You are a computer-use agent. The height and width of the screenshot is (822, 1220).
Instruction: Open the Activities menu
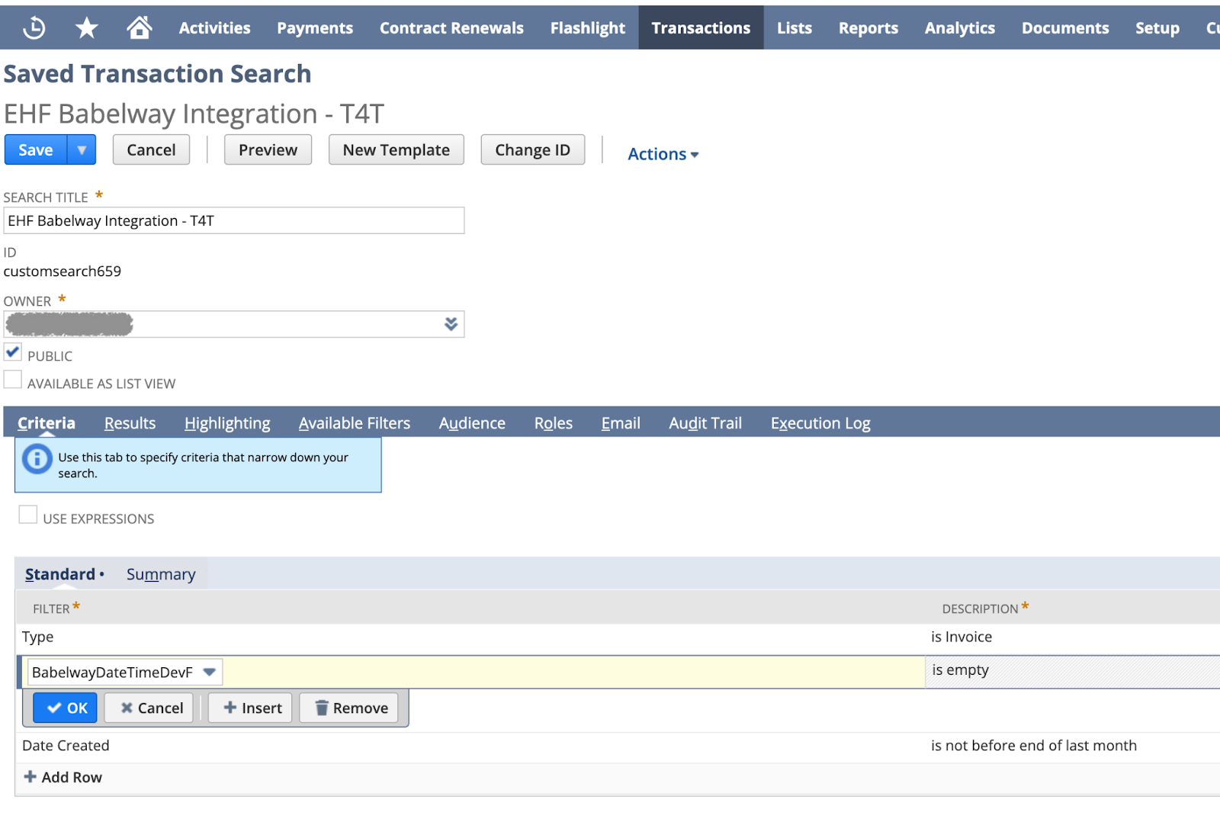214,28
